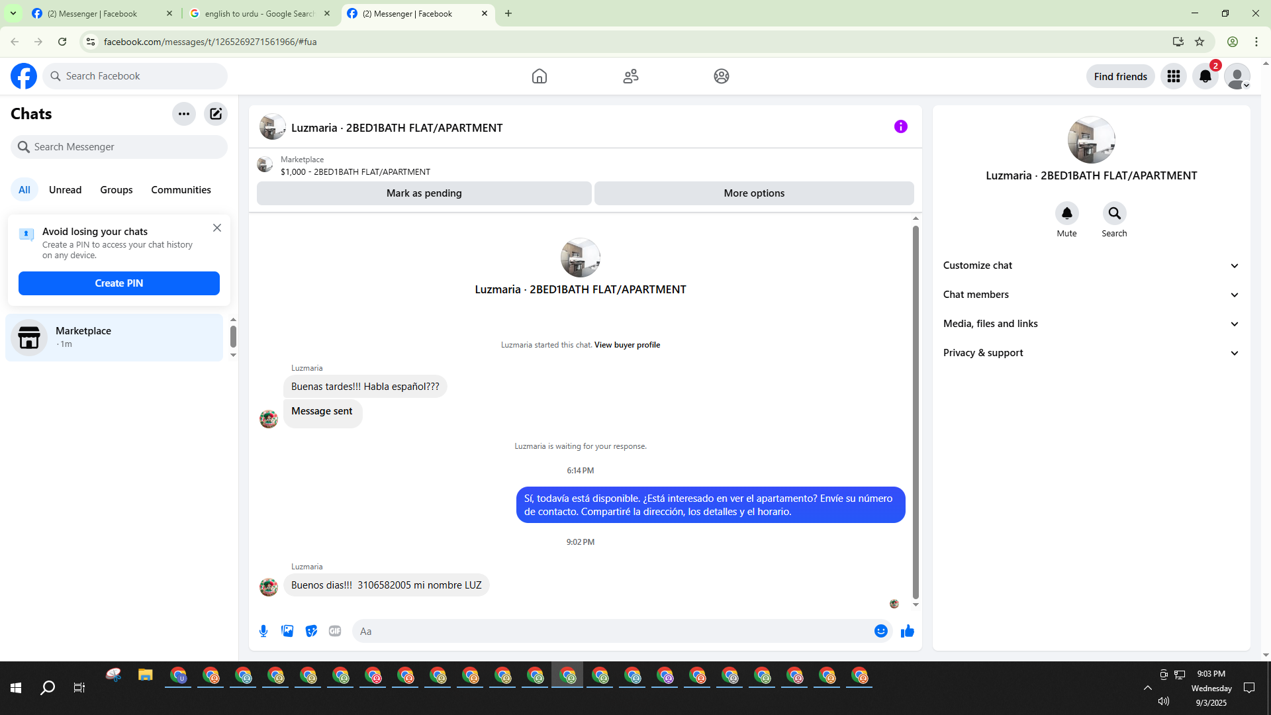Open the account profile avatar menu
1271x715 pixels.
coord(1237,76)
